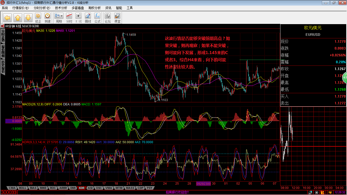Screen dimensions: 347x195
Task: Switch to 报价明细 side tab
Action: coord(3,51)
